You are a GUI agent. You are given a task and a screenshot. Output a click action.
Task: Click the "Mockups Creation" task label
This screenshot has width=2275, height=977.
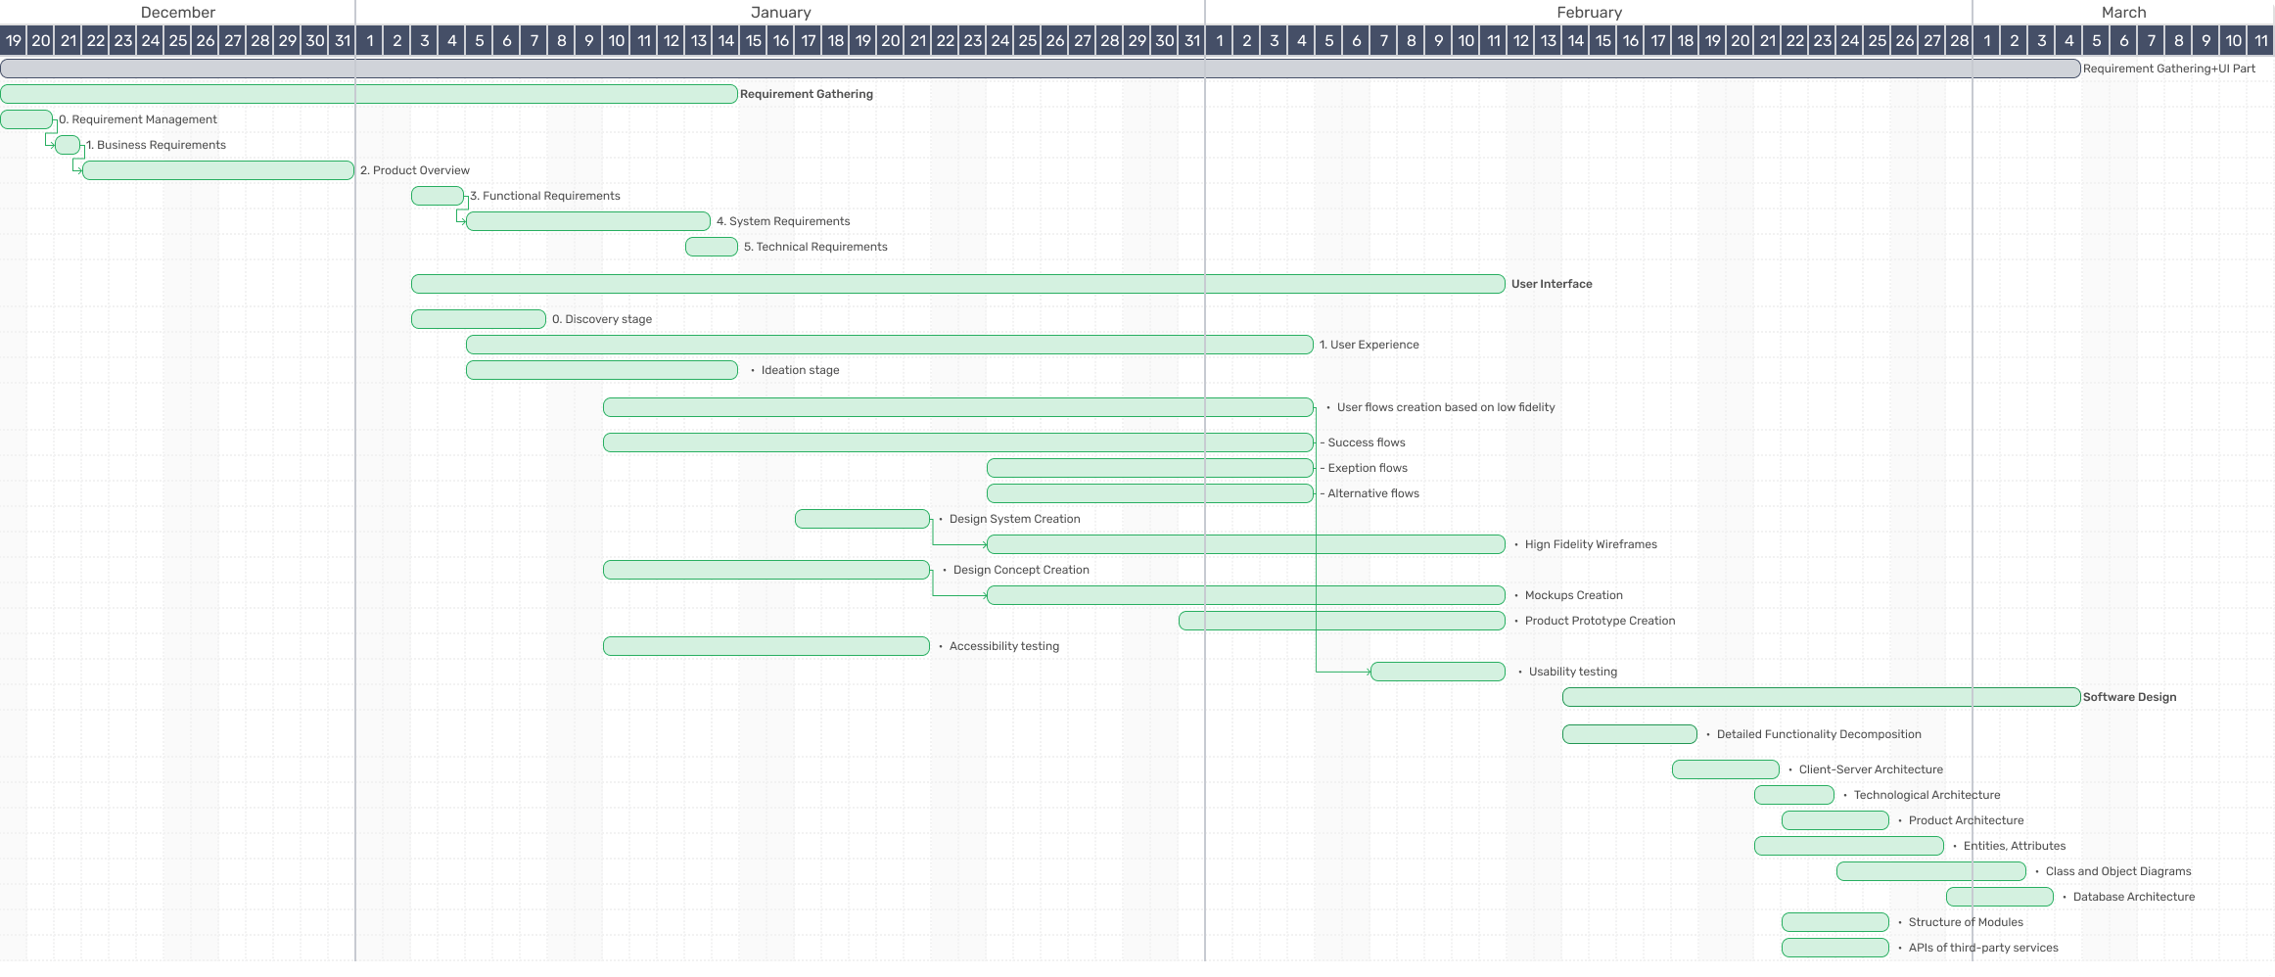point(1573,595)
